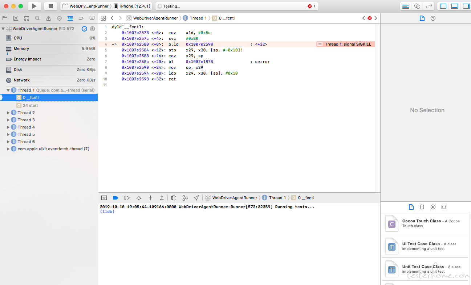Image resolution: width=471 pixels, height=285 pixels.
Task: Expand Thread 6
Action: (x=8, y=142)
